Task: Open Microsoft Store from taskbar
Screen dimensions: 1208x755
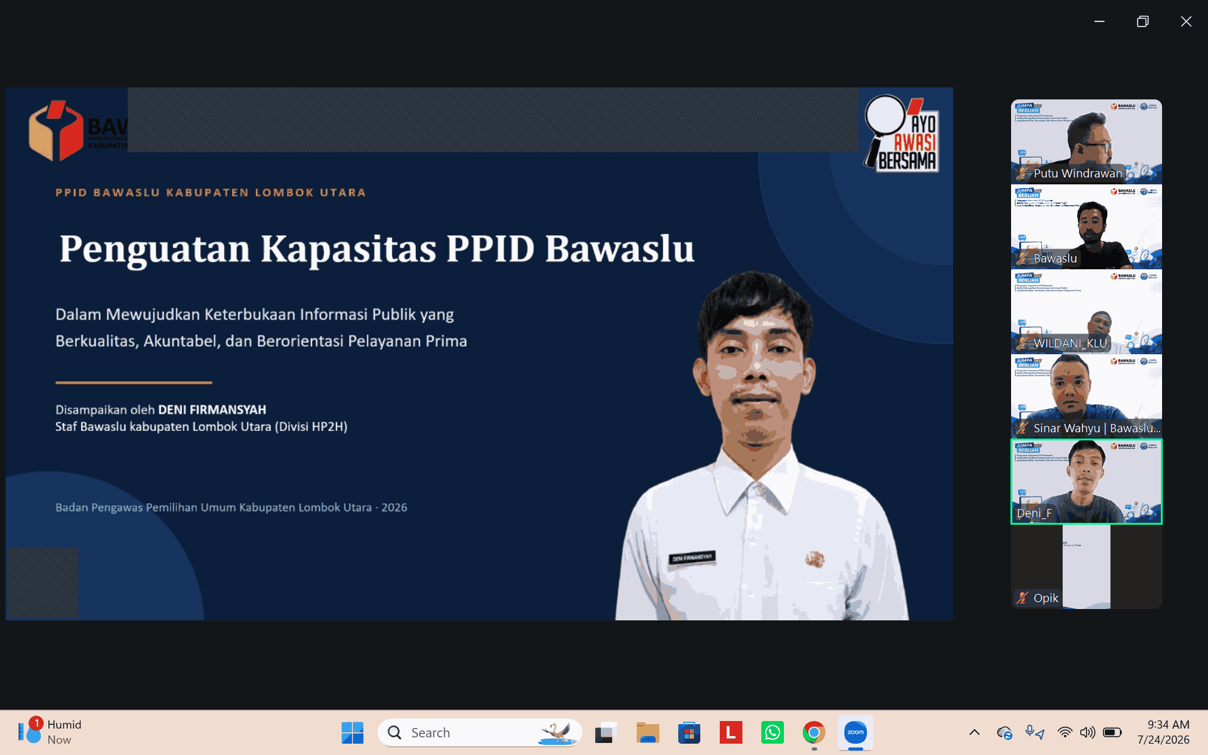Action: coord(689,732)
